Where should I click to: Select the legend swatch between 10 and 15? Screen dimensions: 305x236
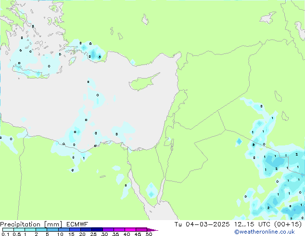point(64,230)
